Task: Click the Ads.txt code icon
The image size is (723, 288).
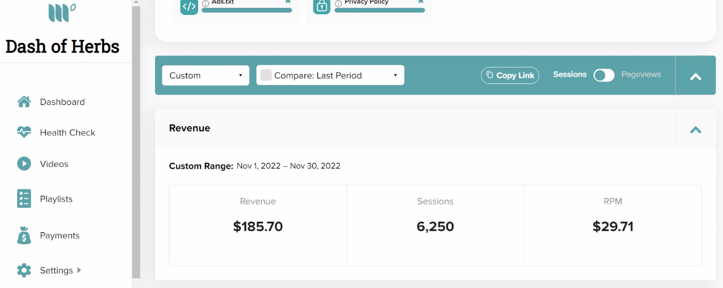Action: click(x=189, y=7)
